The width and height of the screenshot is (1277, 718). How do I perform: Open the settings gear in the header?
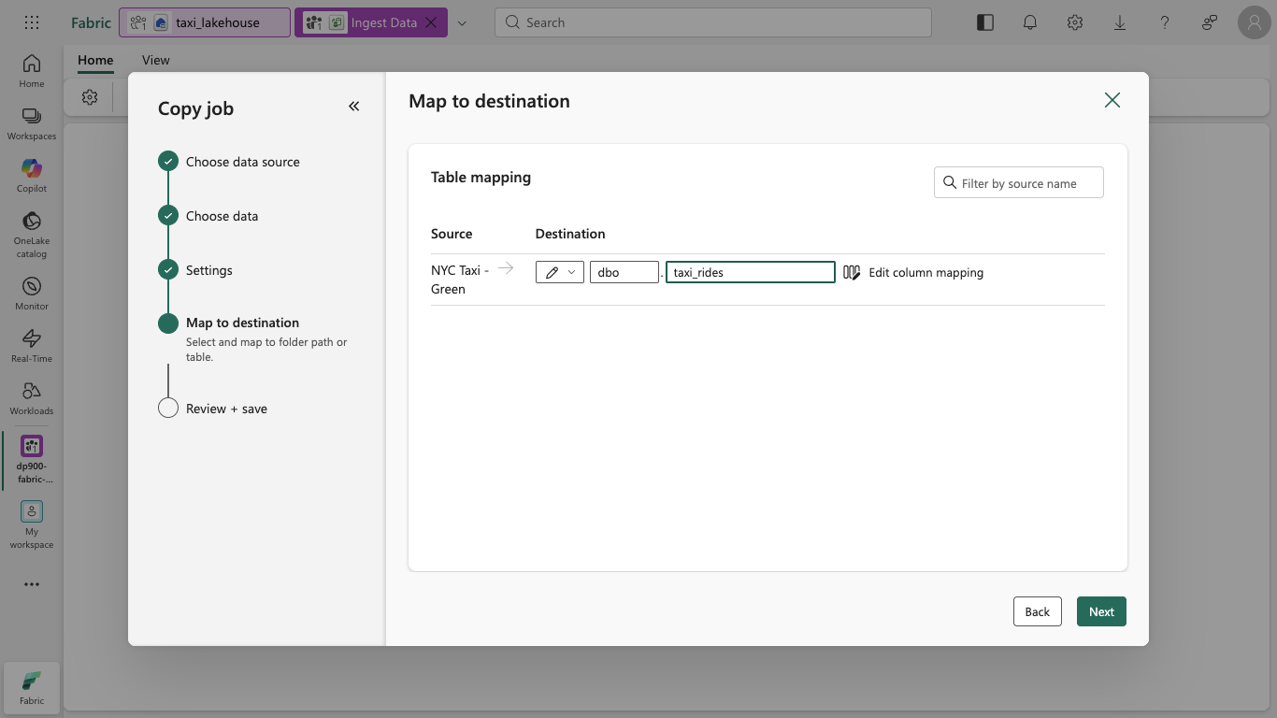1075,22
